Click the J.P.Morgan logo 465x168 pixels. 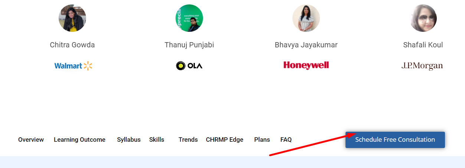(x=422, y=66)
